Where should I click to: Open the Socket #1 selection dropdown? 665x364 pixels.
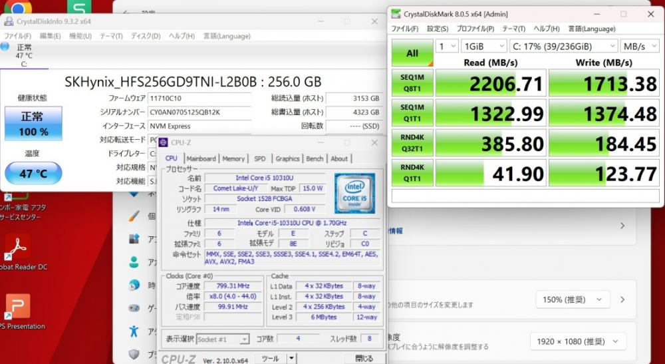pos(223,339)
